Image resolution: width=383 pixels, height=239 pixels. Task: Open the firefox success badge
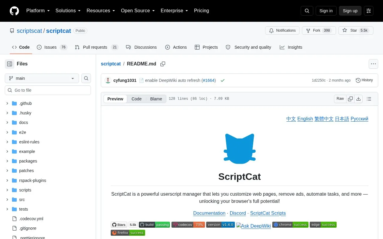128,233
